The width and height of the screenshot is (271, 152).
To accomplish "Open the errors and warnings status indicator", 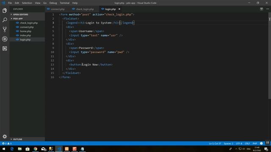I will click(x=7, y=144).
